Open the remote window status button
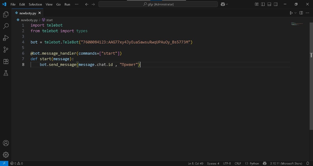The height and width of the screenshot is (166, 313). (x=4, y=163)
